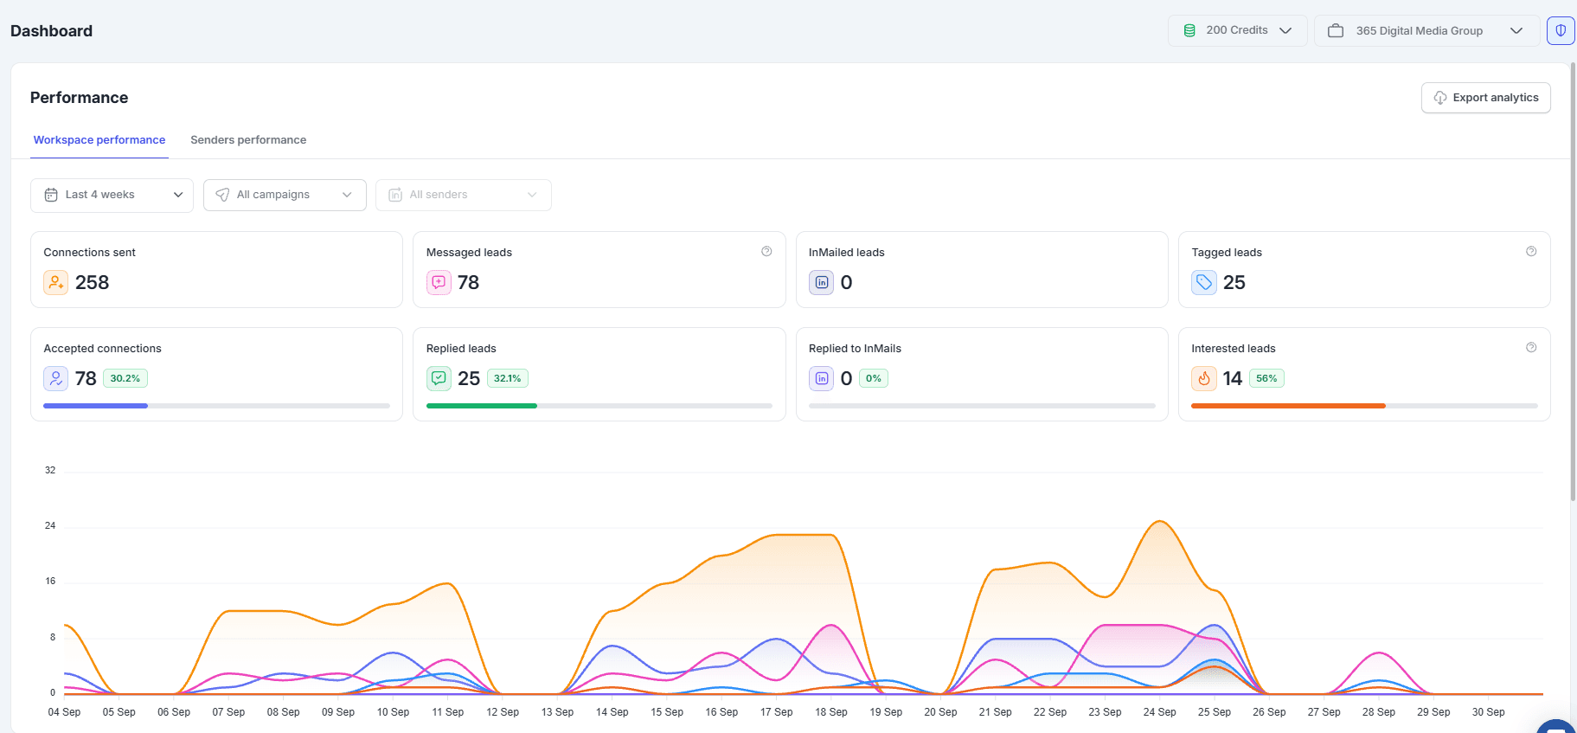Expand the All campaigns dropdown

coord(285,195)
